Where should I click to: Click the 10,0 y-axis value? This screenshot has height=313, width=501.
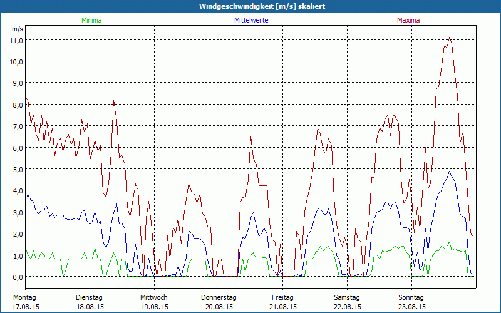tap(17, 62)
